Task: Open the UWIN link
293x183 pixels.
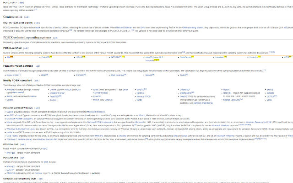Action: (x=9, y=133)
